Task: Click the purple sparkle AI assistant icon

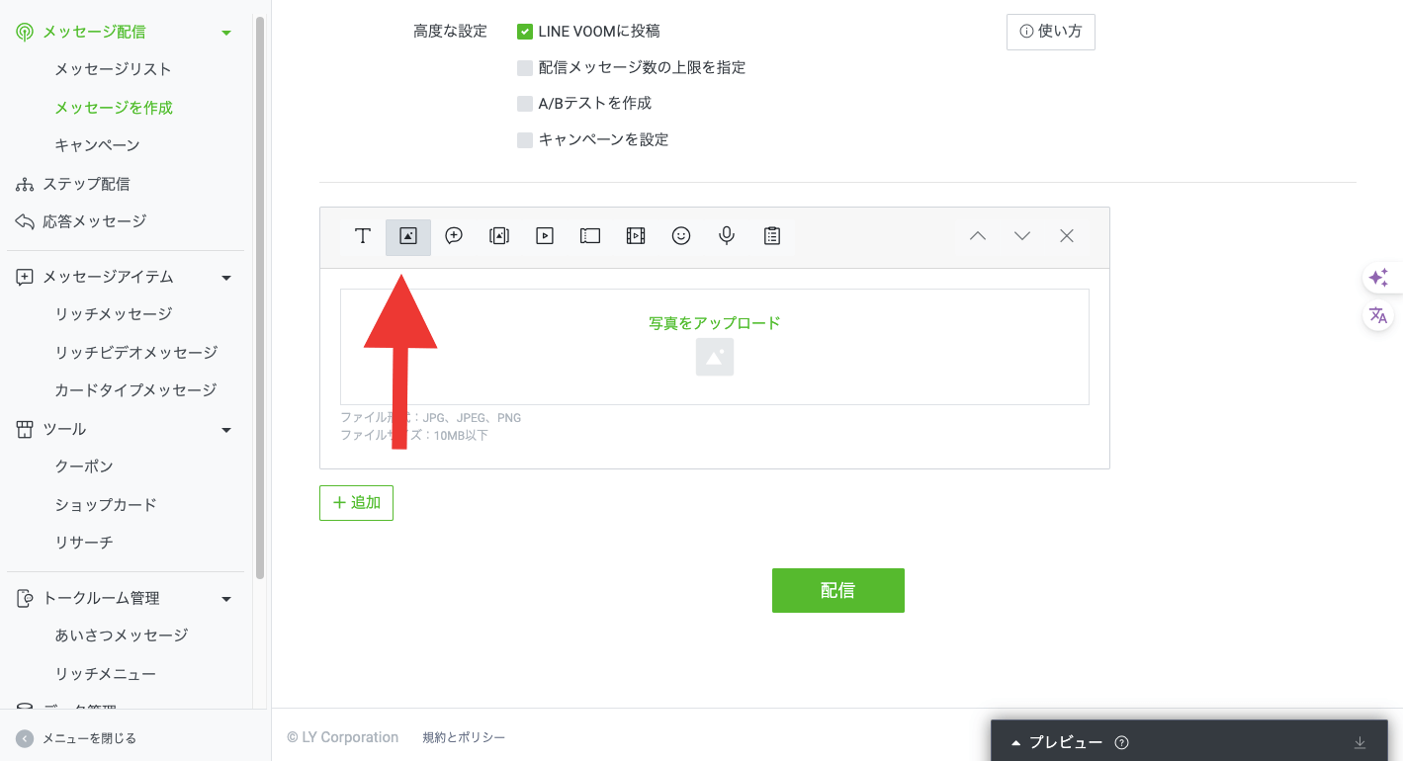Action: 1378,278
